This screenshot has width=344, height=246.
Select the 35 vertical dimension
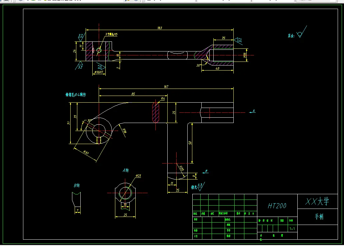75,117
